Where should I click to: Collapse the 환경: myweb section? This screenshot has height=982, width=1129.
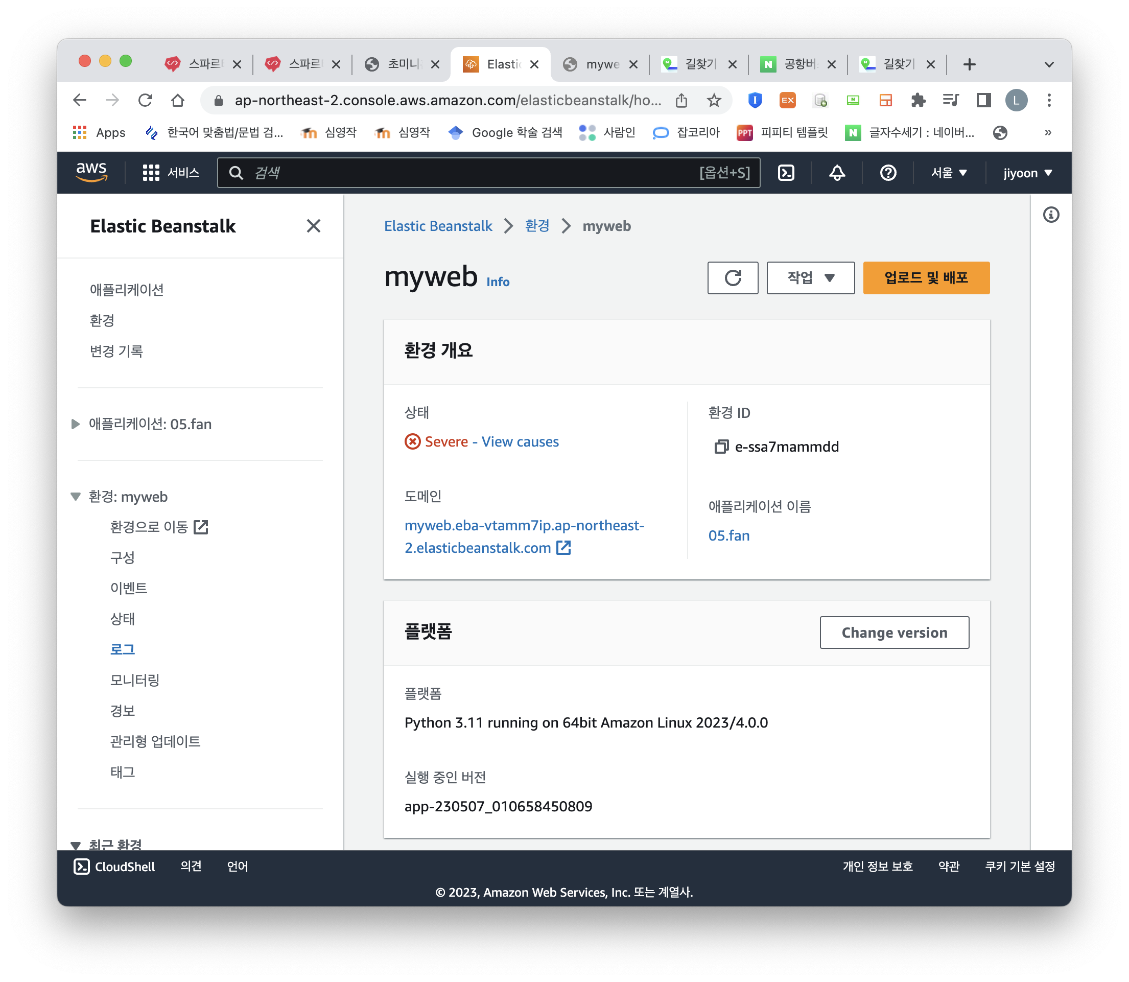pyautogui.click(x=76, y=497)
